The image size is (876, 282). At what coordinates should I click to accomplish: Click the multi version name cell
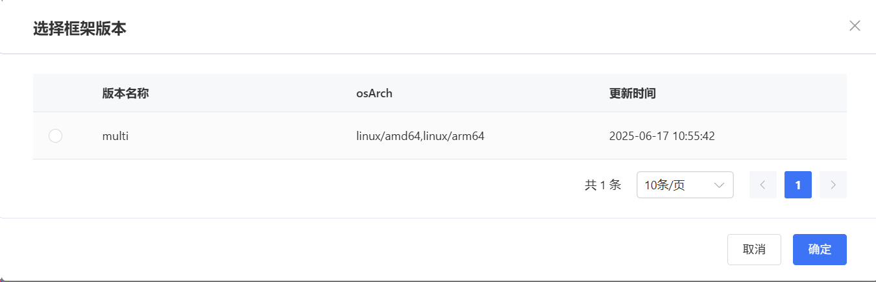116,136
